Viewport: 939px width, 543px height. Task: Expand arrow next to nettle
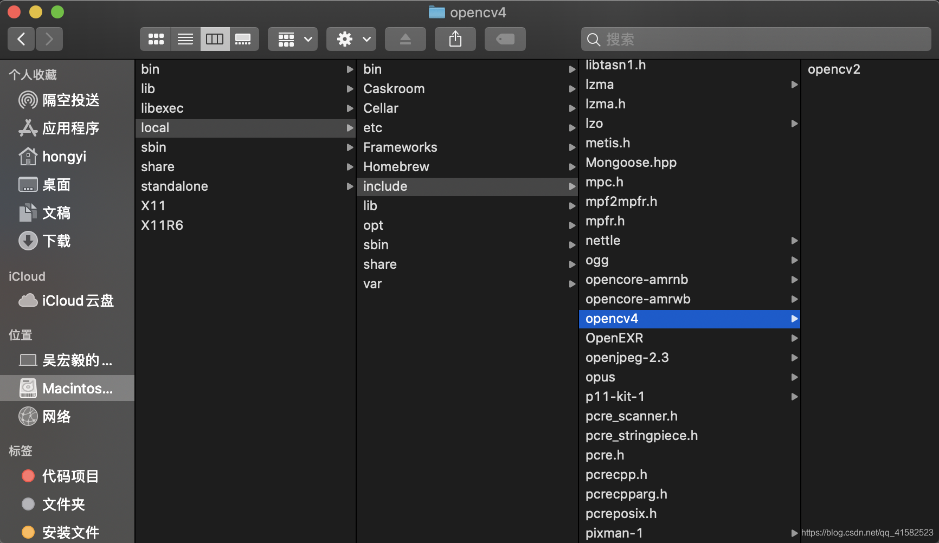794,241
